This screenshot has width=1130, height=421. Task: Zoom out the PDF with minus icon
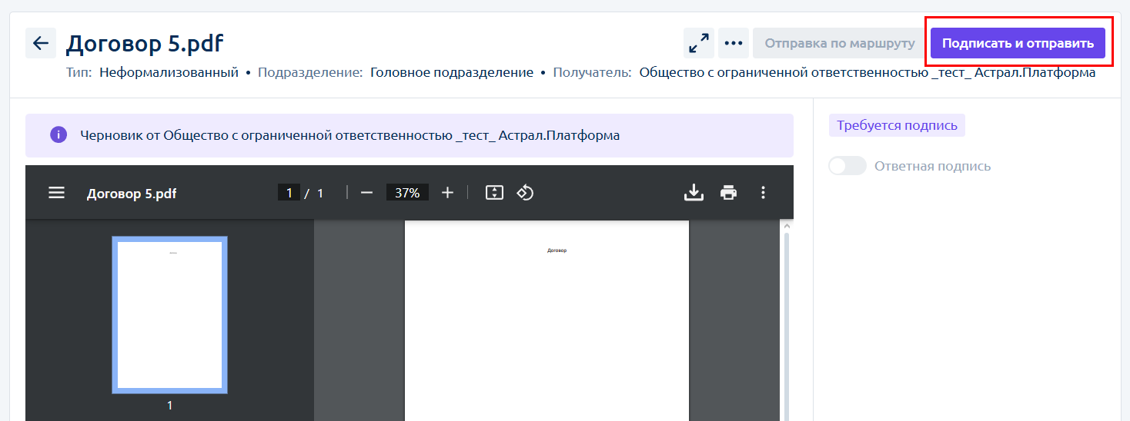click(366, 193)
